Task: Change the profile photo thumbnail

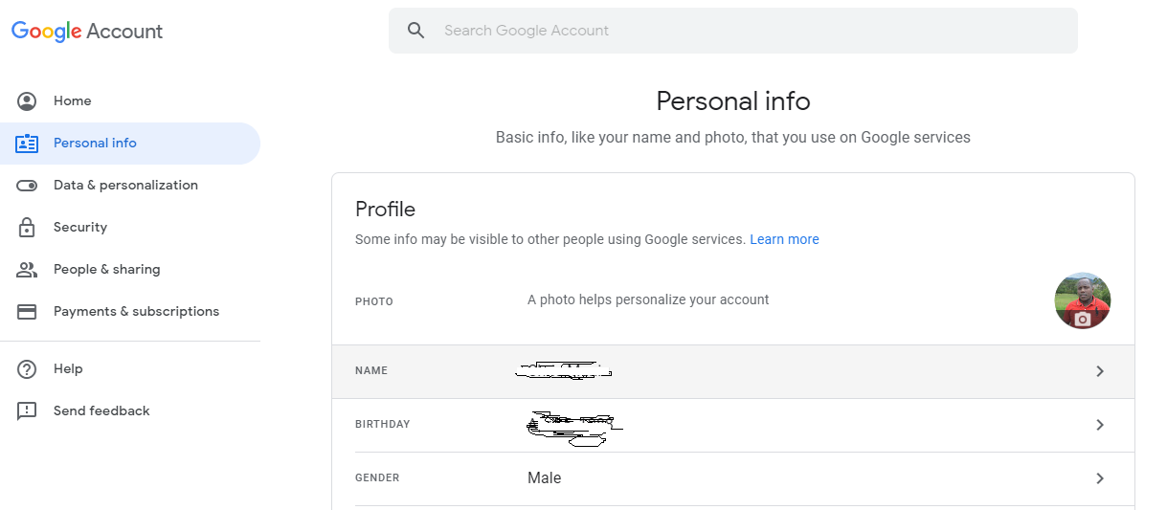Action: tap(1082, 300)
